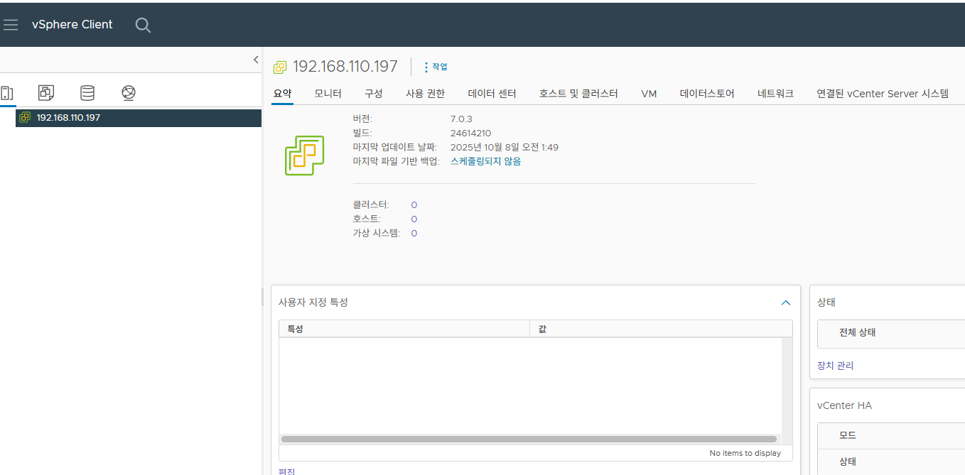Open the 작업 actions menu
The image size is (965, 475).
pos(436,67)
